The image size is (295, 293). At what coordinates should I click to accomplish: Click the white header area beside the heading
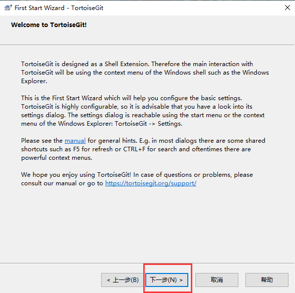coord(188,28)
